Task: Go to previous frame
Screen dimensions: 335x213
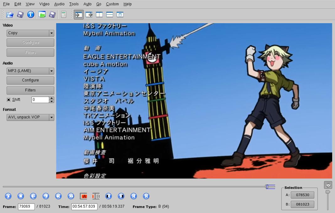Action: [x=33, y=196]
